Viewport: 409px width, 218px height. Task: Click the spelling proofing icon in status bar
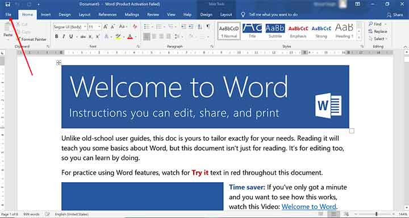[x=47, y=214]
